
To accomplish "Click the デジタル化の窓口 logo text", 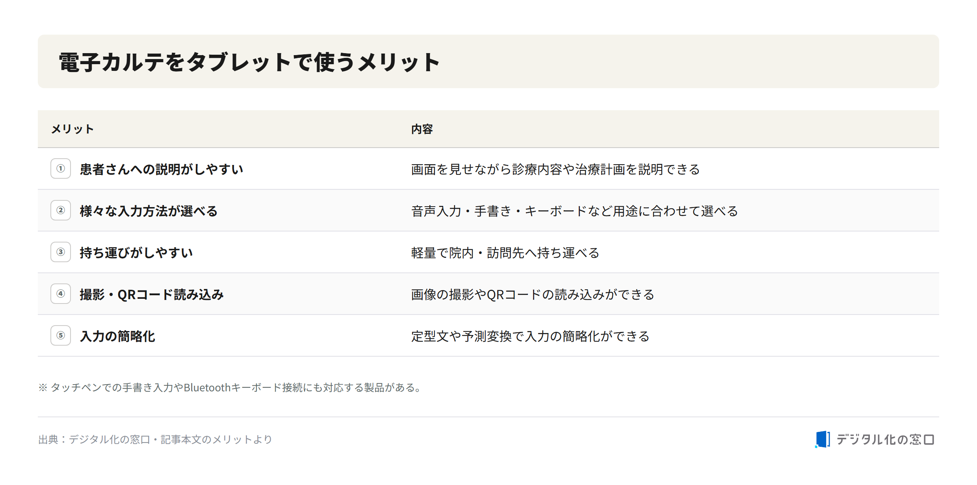I will [885, 439].
